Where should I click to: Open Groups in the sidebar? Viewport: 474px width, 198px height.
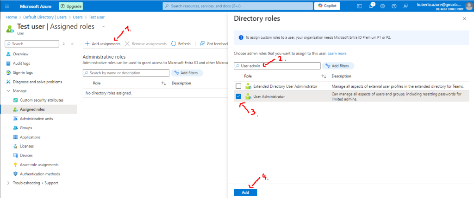point(26,128)
